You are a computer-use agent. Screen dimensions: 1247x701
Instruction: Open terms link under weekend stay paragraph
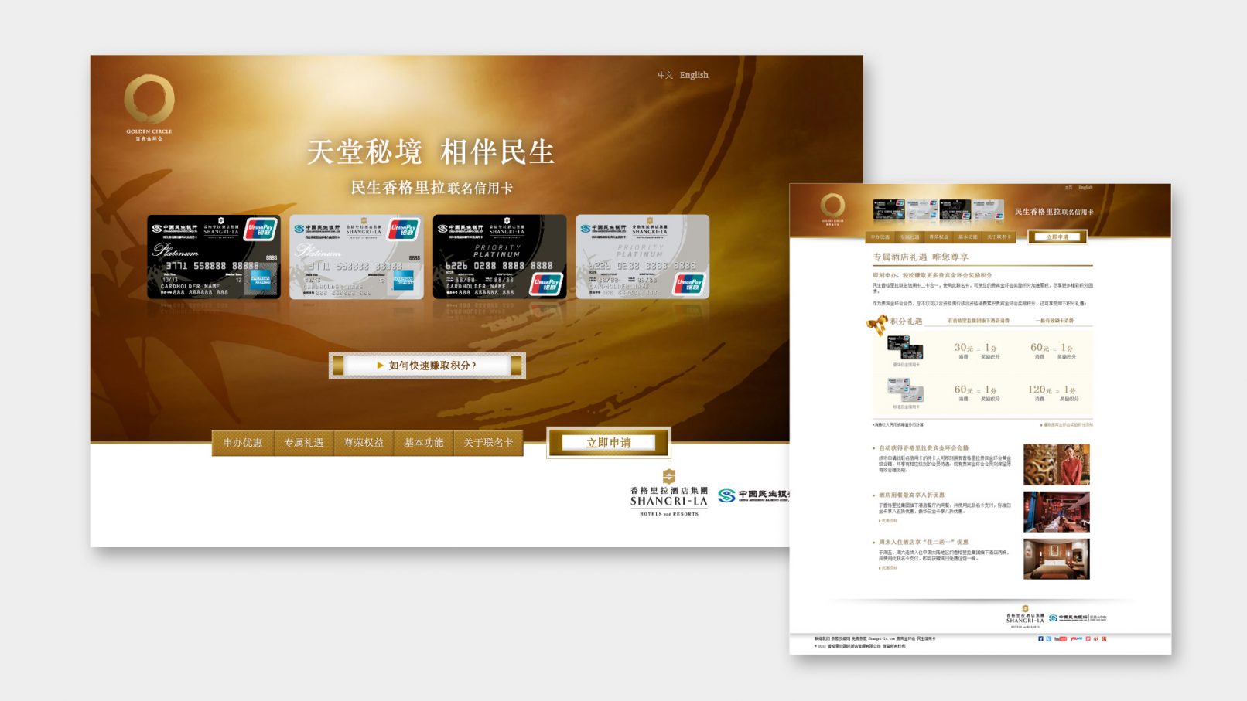point(888,568)
